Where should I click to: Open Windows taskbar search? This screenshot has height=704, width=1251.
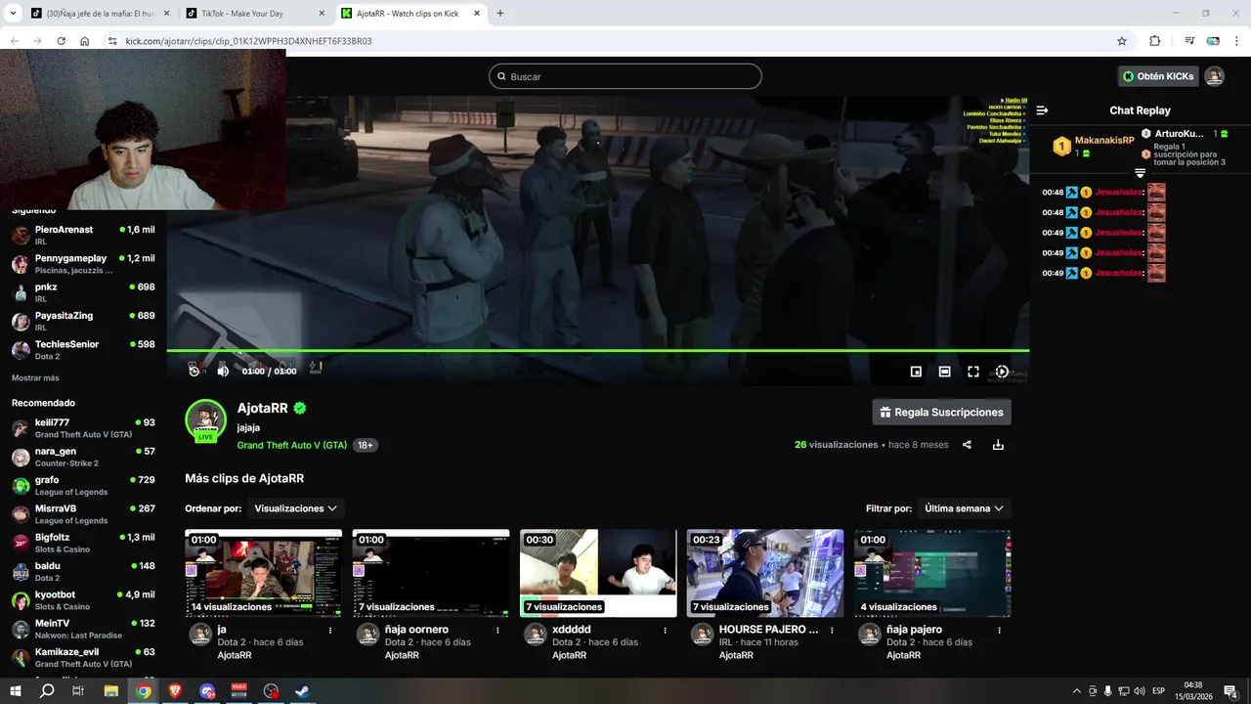pyautogui.click(x=46, y=691)
